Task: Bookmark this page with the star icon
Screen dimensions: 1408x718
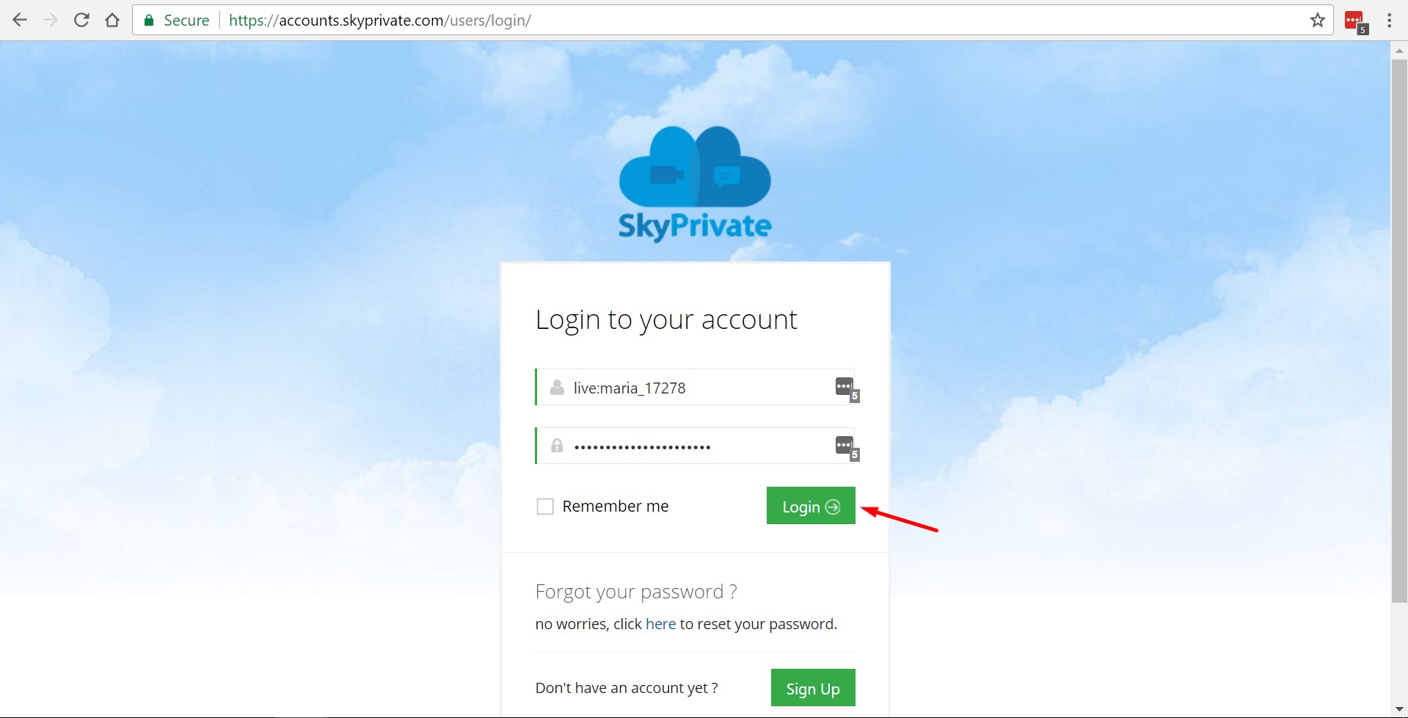Action: point(1317,20)
